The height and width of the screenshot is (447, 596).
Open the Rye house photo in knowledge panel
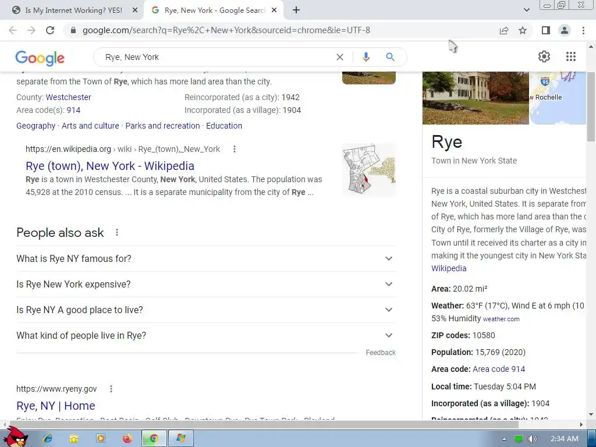(476, 98)
